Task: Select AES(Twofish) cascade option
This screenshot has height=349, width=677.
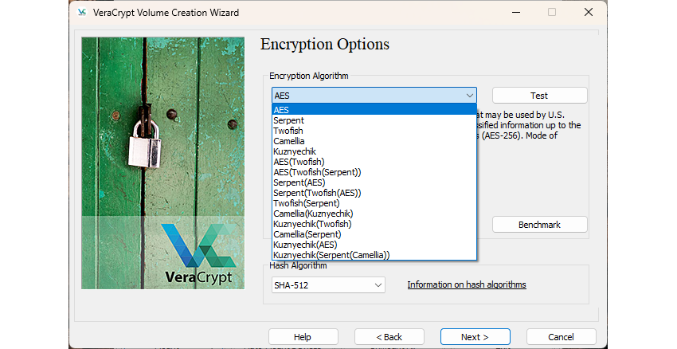Action: [374, 162]
